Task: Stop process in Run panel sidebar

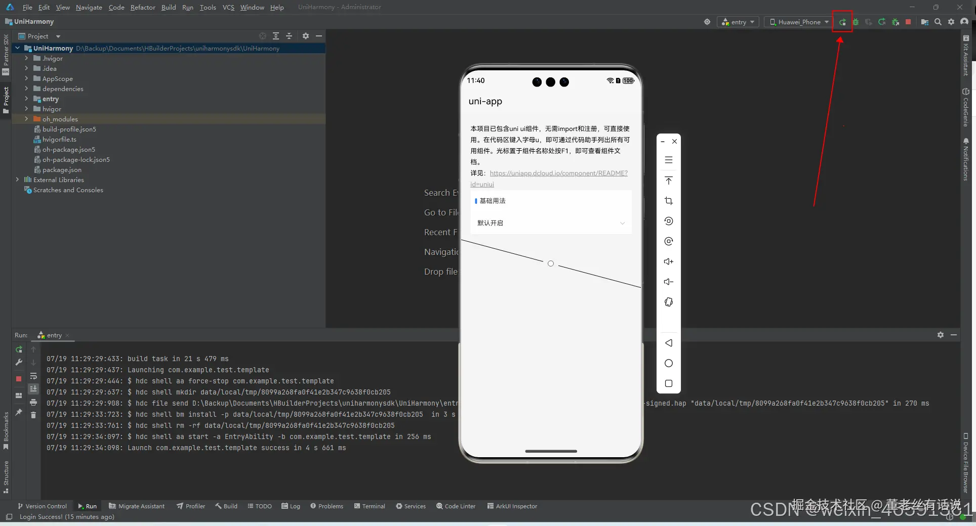Action: (19, 379)
